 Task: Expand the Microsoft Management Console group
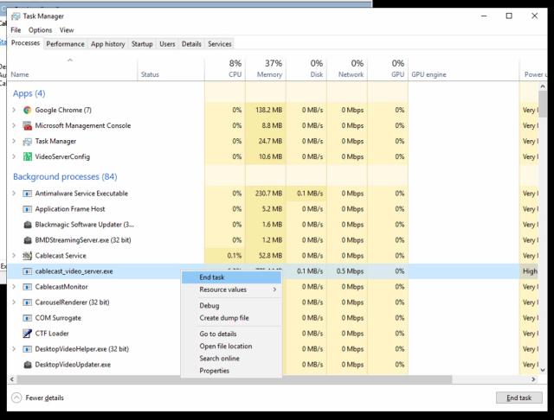click(14, 125)
